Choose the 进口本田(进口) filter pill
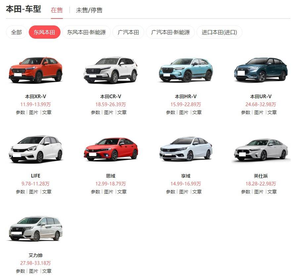 pos(219,32)
